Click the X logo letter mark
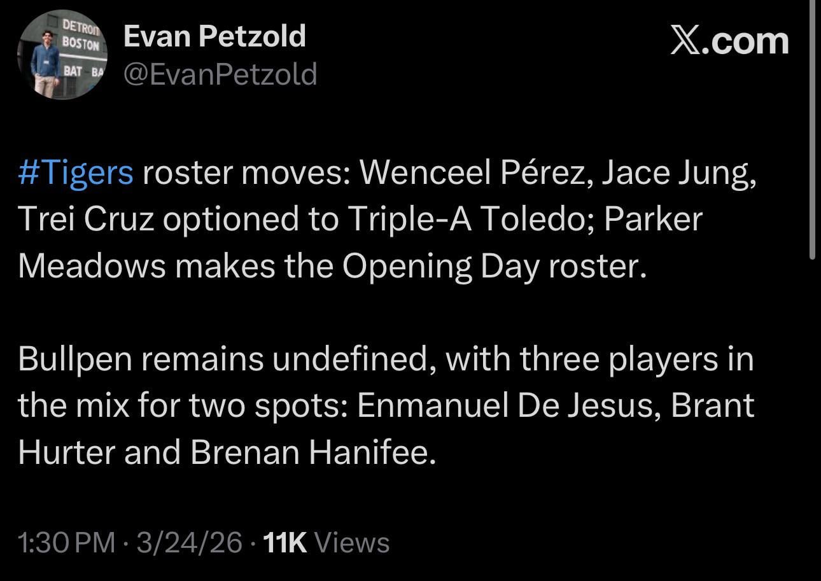 (686, 41)
